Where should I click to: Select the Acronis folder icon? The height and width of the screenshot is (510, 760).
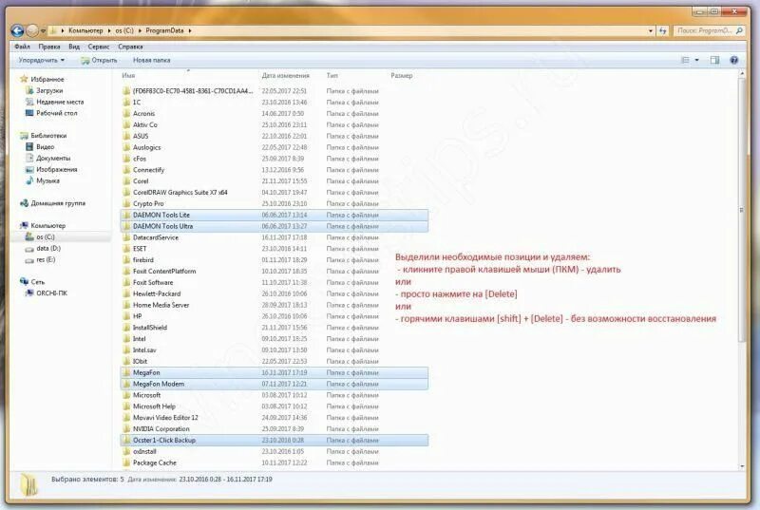click(x=126, y=113)
